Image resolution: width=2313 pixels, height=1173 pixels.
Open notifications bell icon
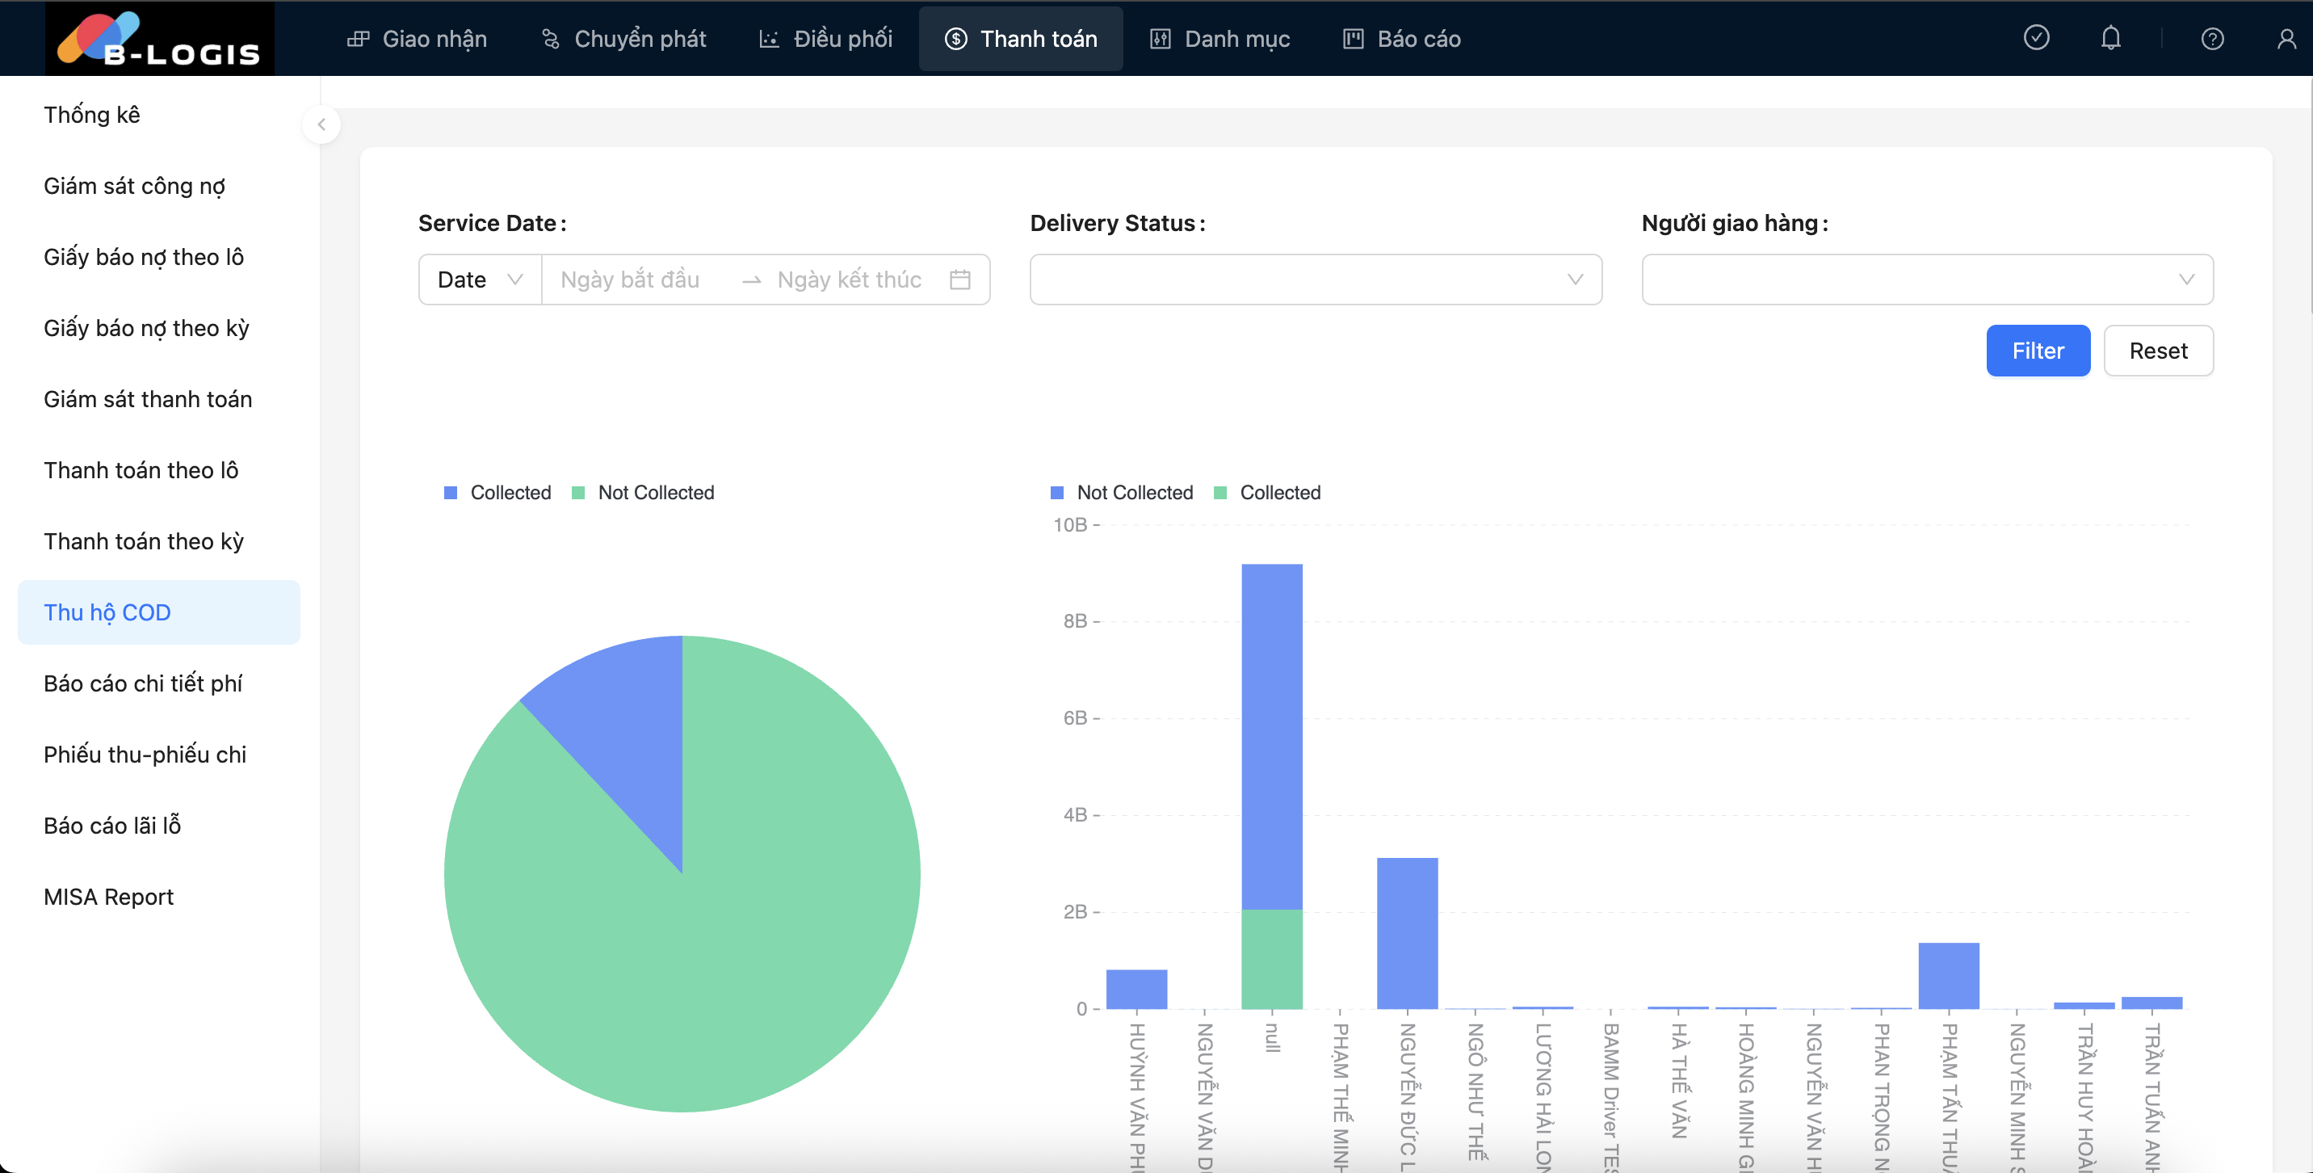(2111, 38)
